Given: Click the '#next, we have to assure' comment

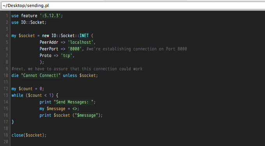Looking at the screenshot, I should coord(77,69).
